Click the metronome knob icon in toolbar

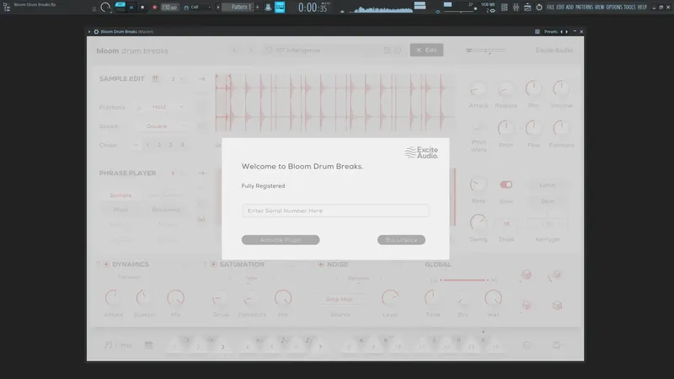tap(104, 7)
